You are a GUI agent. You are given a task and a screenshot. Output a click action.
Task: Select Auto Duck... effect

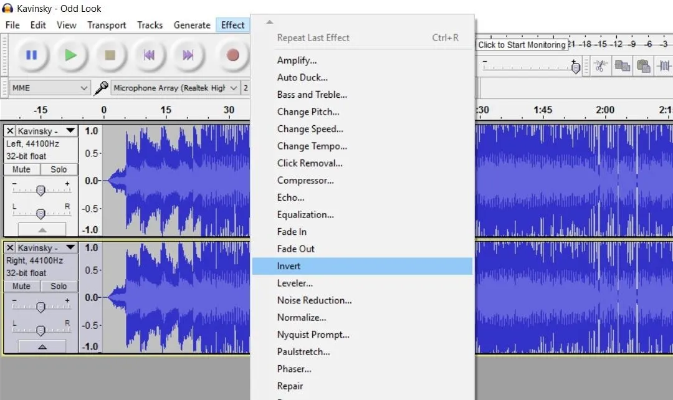[x=362, y=78]
